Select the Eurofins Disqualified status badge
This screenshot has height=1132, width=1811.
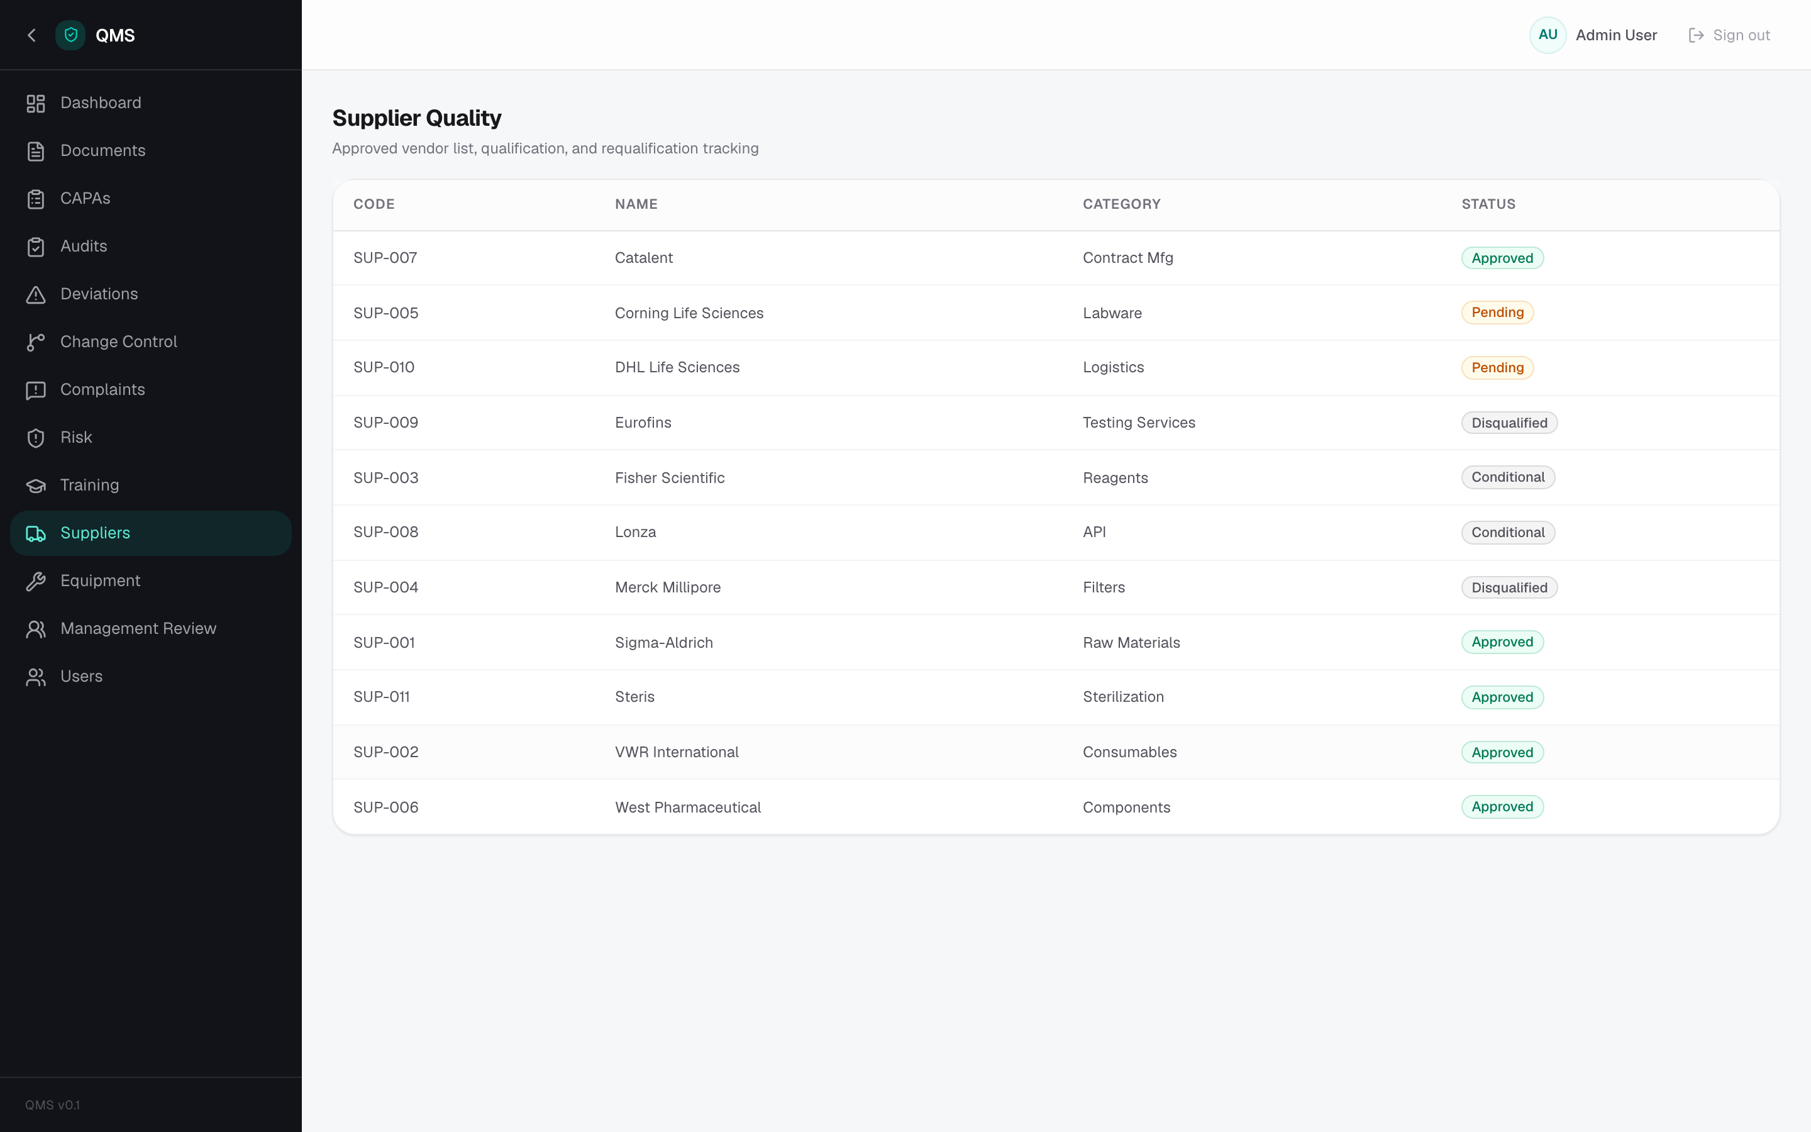[1509, 423]
